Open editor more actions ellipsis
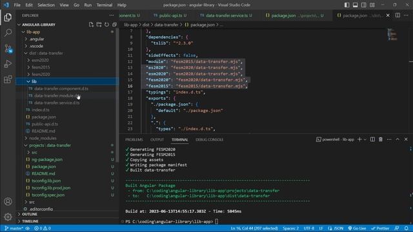Image resolution: width=413 pixels, height=232 pixels. pos(406,15)
